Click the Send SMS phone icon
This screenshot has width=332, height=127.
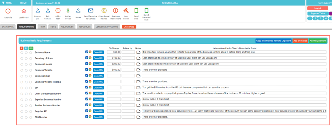pos(136,11)
